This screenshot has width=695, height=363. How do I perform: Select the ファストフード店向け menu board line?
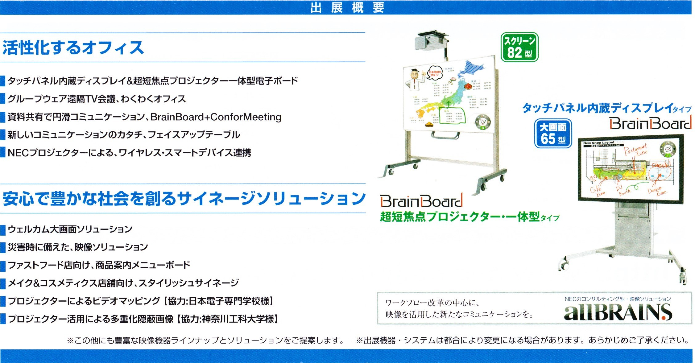coord(99,265)
